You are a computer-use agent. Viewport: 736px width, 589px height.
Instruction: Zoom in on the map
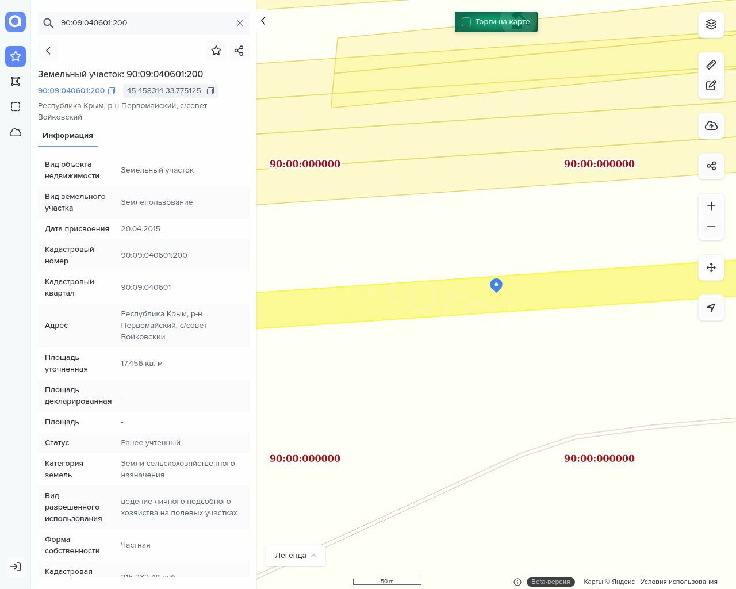(x=711, y=206)
